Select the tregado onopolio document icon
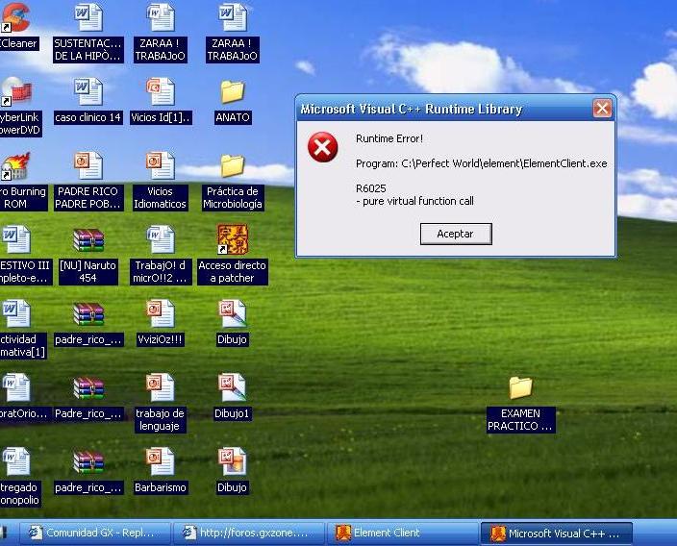 point(16,461)
